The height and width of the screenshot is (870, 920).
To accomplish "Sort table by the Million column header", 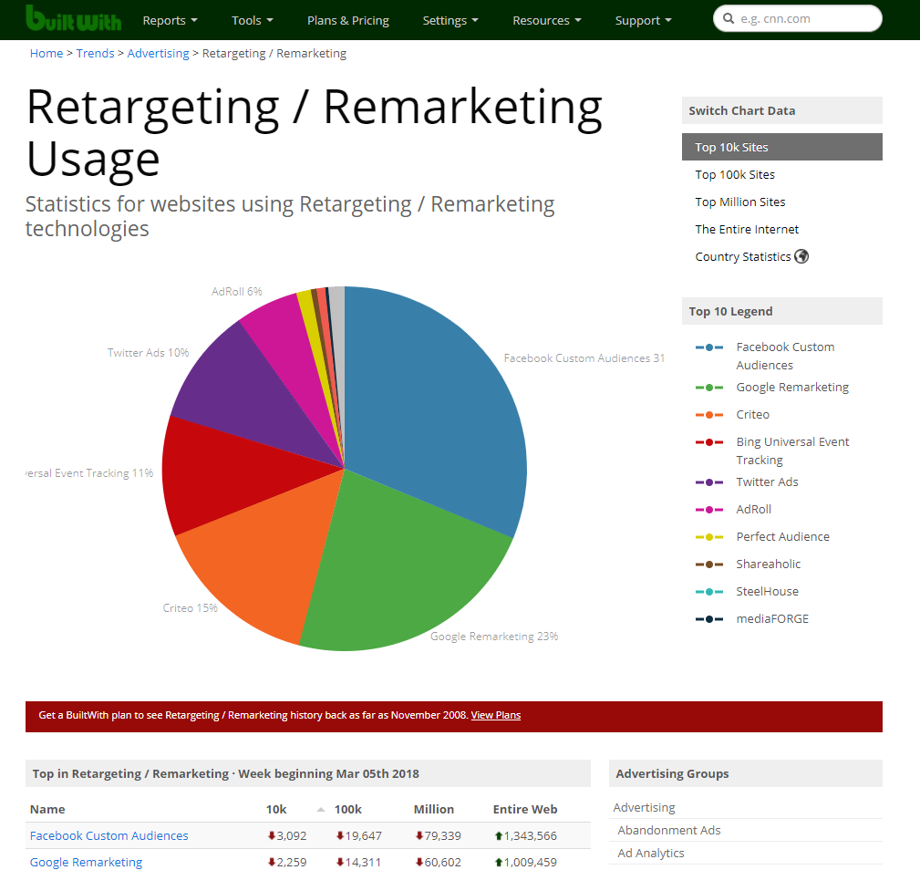I will click(x=434, y=809).
